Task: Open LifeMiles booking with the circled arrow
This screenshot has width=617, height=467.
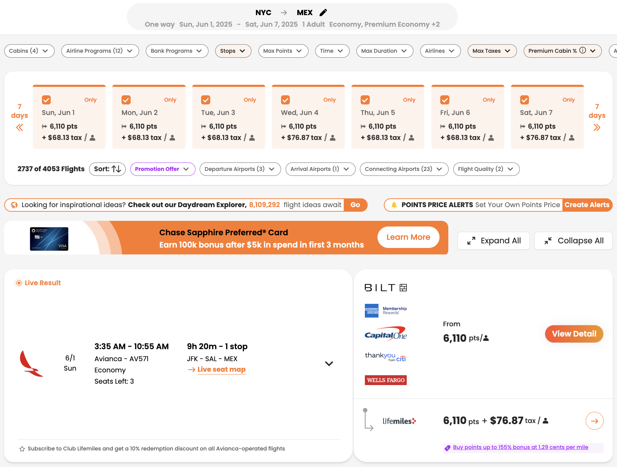Action: coord(594,421)
